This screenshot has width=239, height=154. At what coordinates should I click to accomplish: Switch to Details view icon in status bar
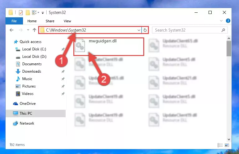pos(220,145)
